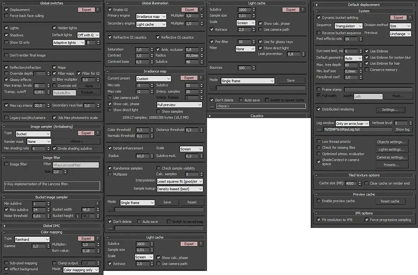Image resolution: width=418 pixels, height=275 pixels.
Task: Open the Sample lookup Density-based dropdown
Action: pos(180,189)
